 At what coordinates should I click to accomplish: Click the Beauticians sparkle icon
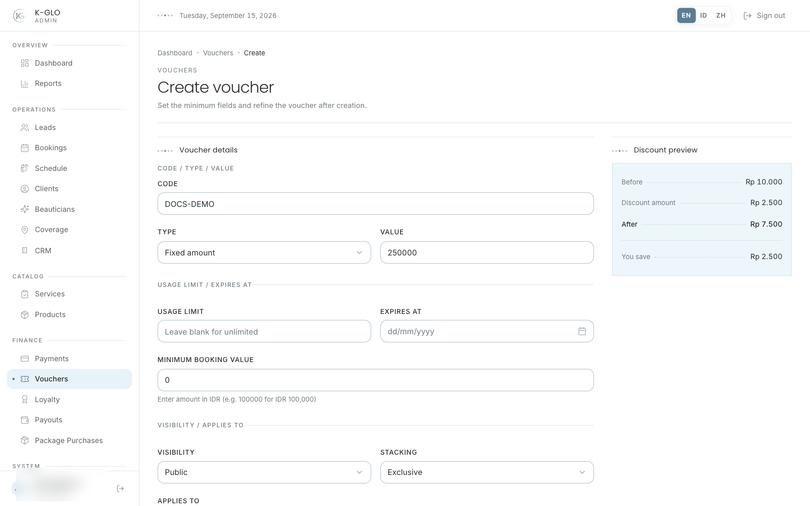click(x=25, y=209)
